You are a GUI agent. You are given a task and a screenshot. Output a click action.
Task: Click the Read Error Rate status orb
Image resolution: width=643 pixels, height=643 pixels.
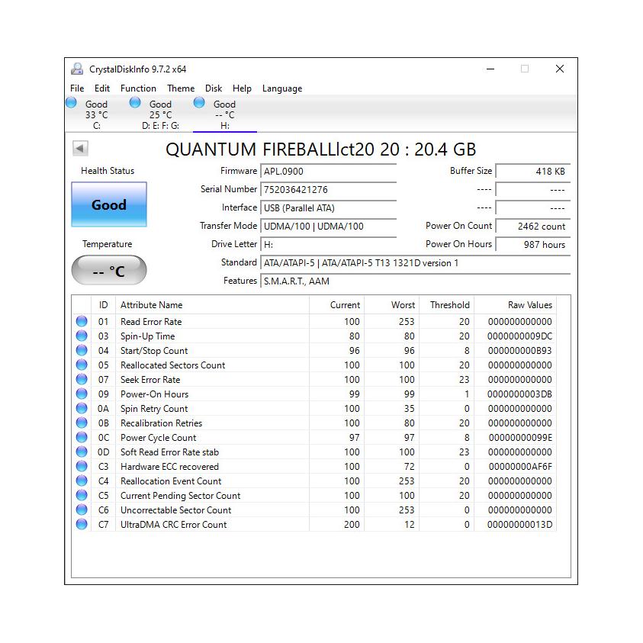[82, 322]
